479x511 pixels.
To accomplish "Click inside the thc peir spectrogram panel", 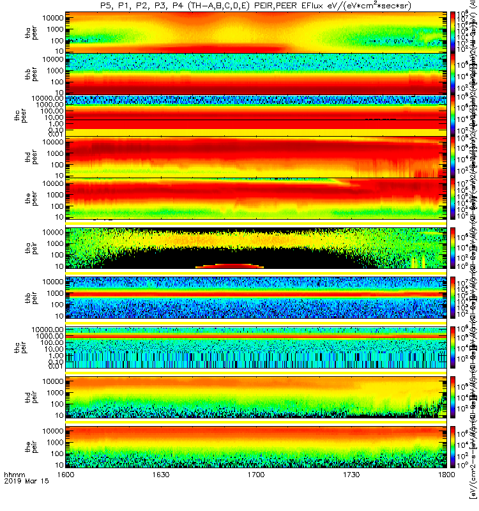I will (256, 347).
